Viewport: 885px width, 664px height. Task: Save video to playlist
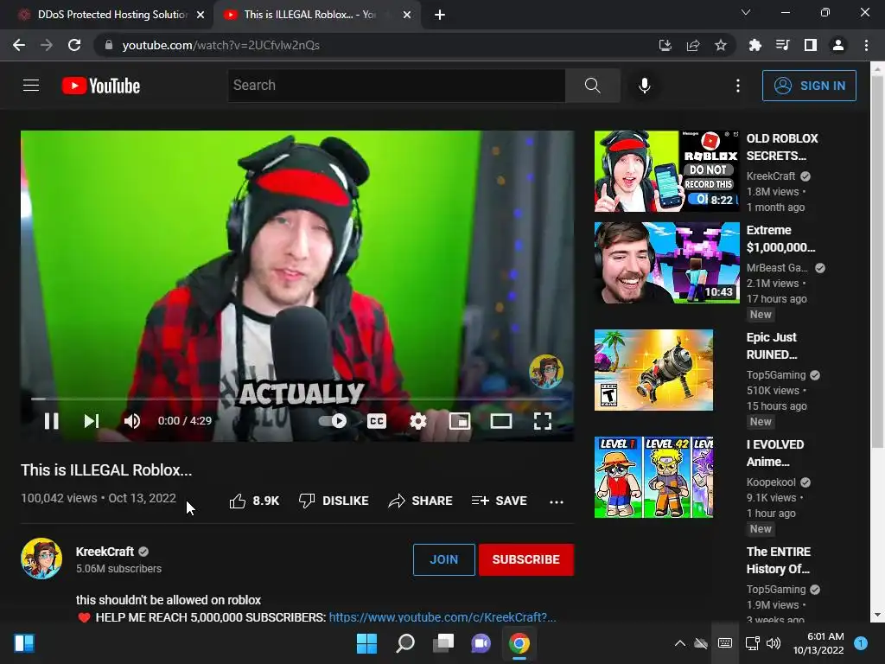point(499,501)
